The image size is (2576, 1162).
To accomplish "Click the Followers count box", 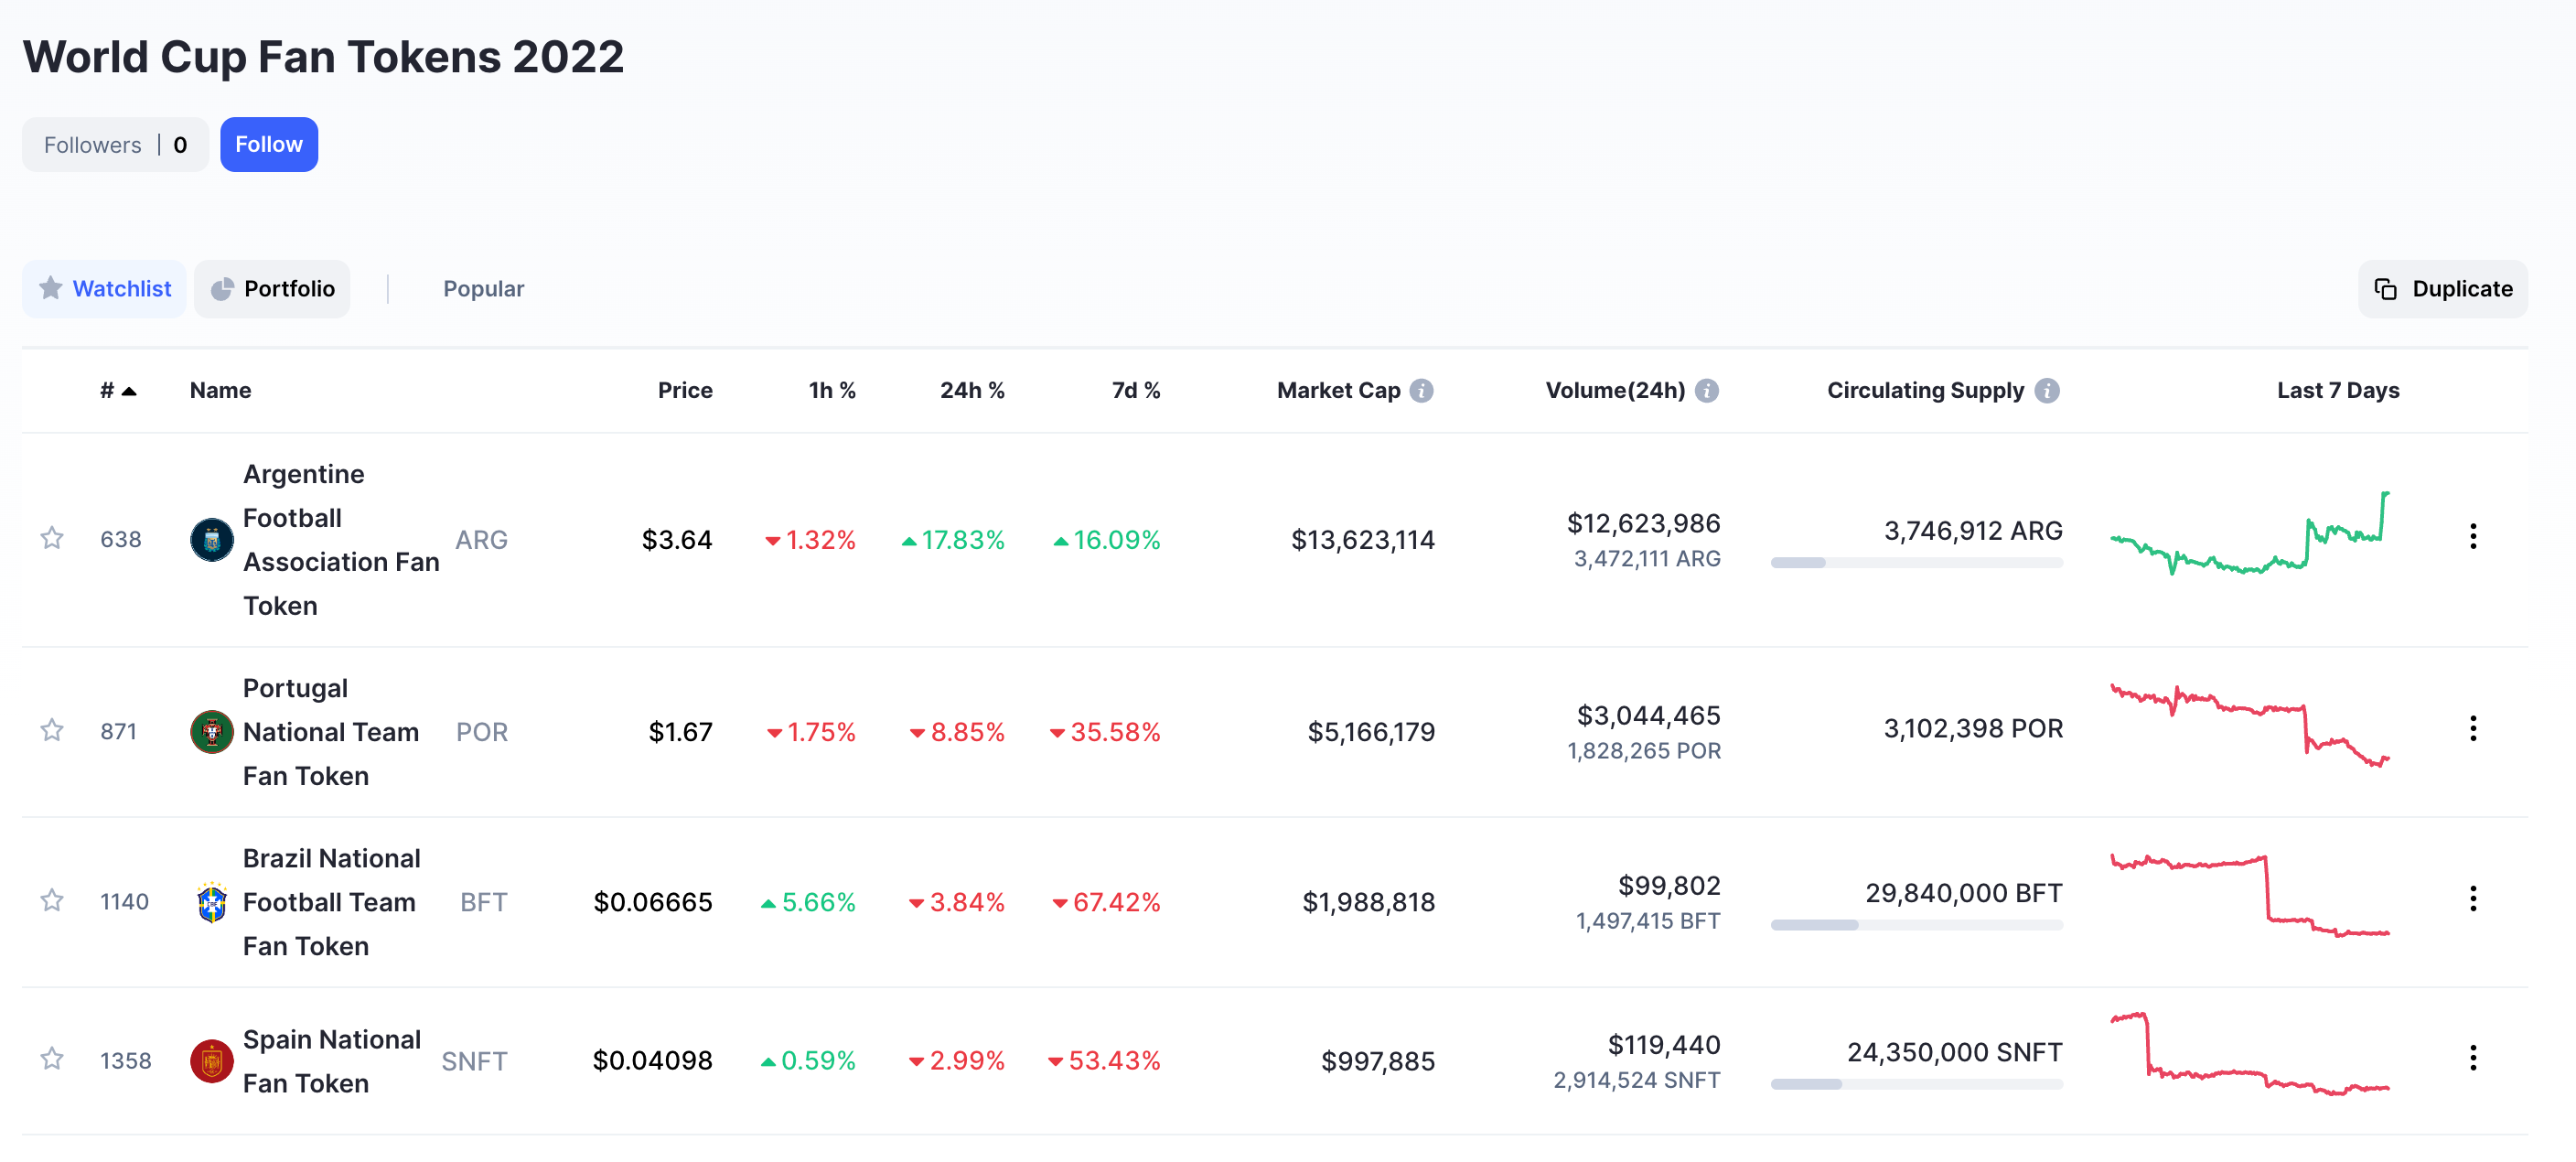I will point(115,145).
